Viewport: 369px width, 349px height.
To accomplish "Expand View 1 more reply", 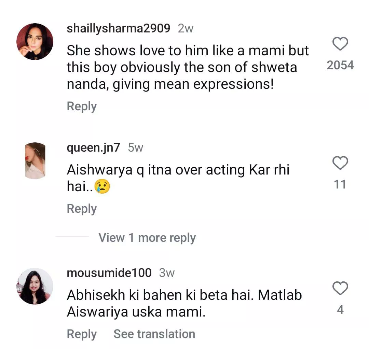I will click(x=147, y=238).
